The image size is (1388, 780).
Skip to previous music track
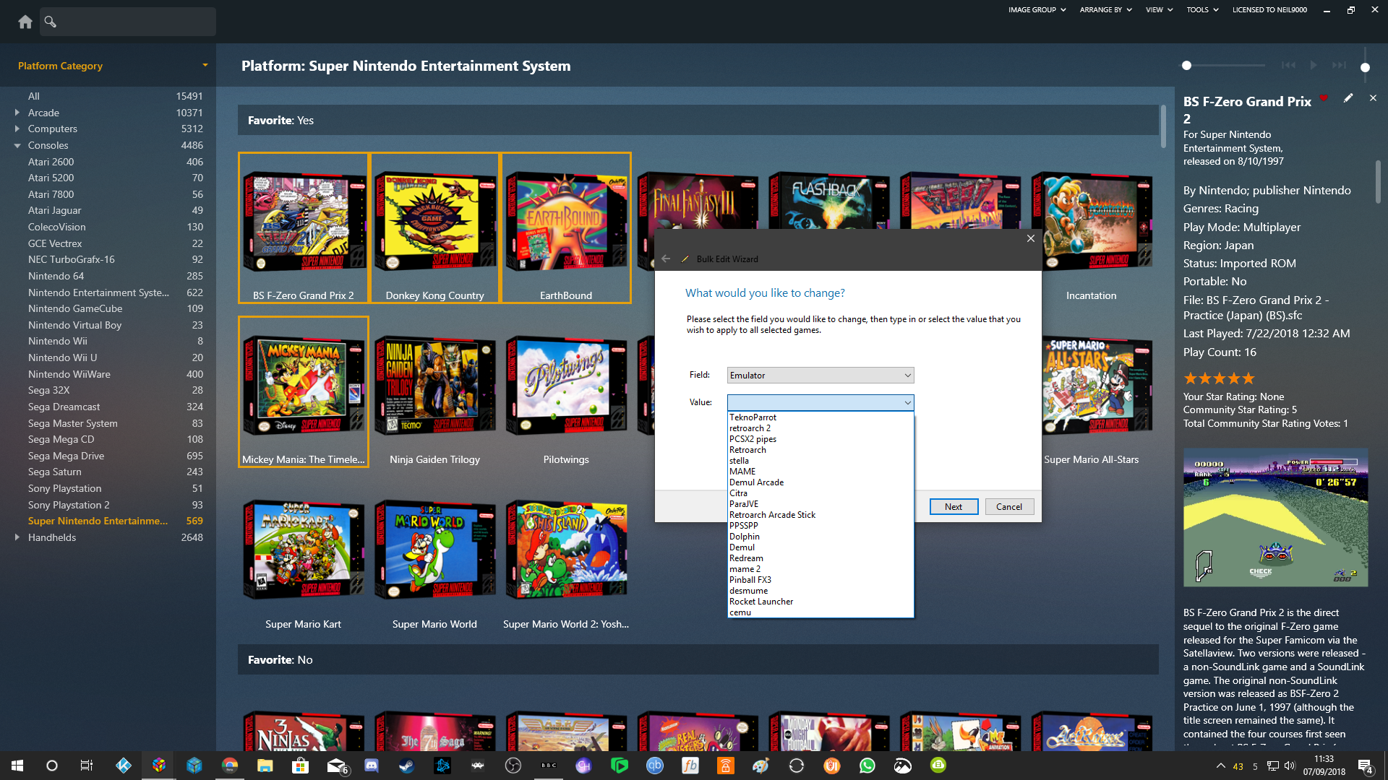[1288, 65]
